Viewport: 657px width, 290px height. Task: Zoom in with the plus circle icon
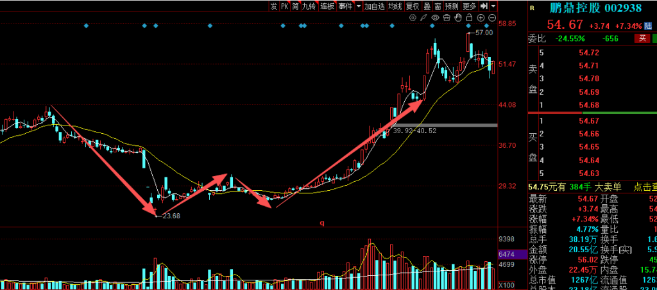click(x=481, y=18)
